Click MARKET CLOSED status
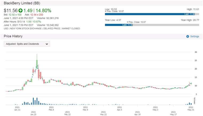 click(x=71, y=29)
